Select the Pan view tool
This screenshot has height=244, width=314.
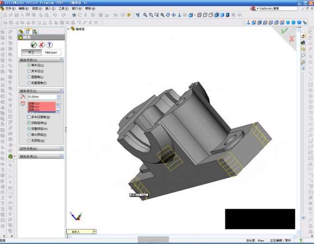(174, 15)
